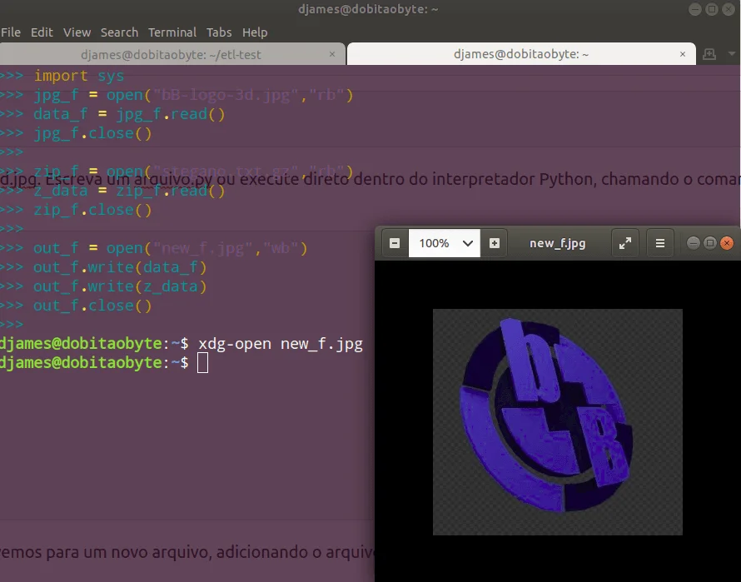Click the jpg_f = open("bB-logo-3d.jpg") line
Image resolution: width=741 pixels, height=582 pixels.
pos(193,95)
